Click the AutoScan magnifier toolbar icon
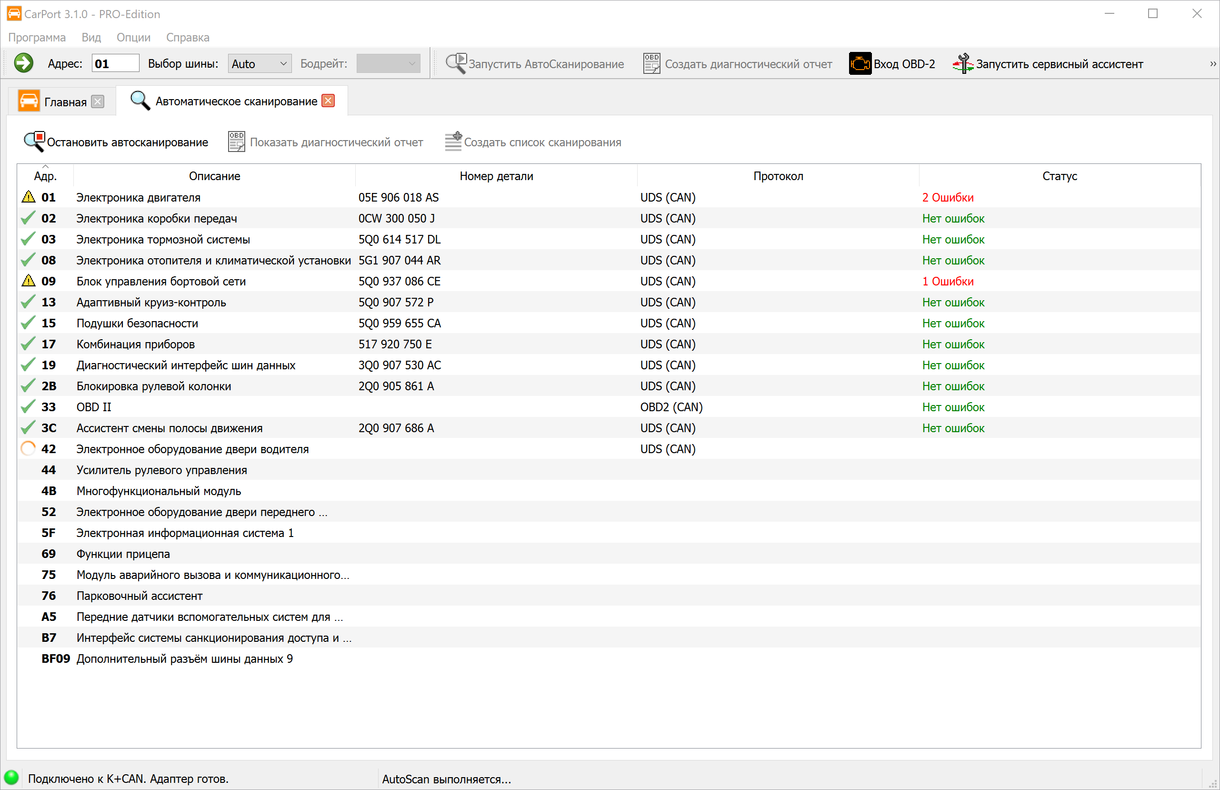The height and width of the screenshot is (790, 1220). coord(455,64)
